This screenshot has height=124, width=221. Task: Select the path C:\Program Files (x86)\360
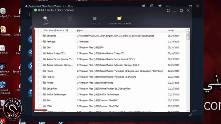90,48
